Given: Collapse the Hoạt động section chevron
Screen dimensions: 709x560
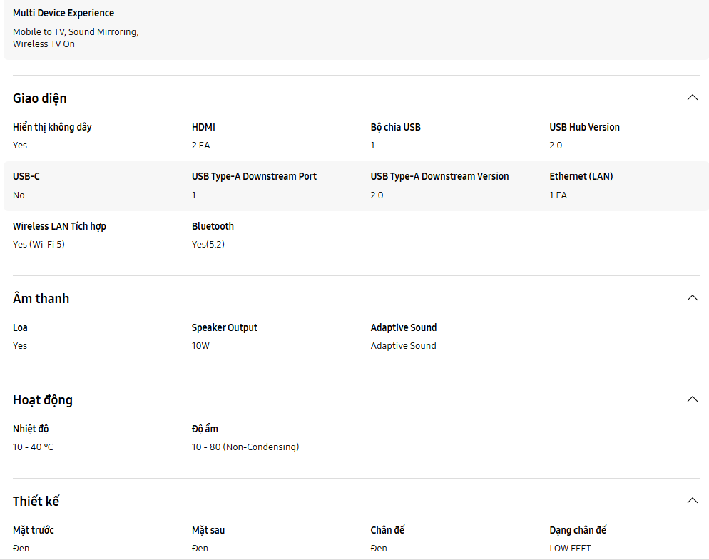Looking at the screenshot, I should (x=692, y=399).
